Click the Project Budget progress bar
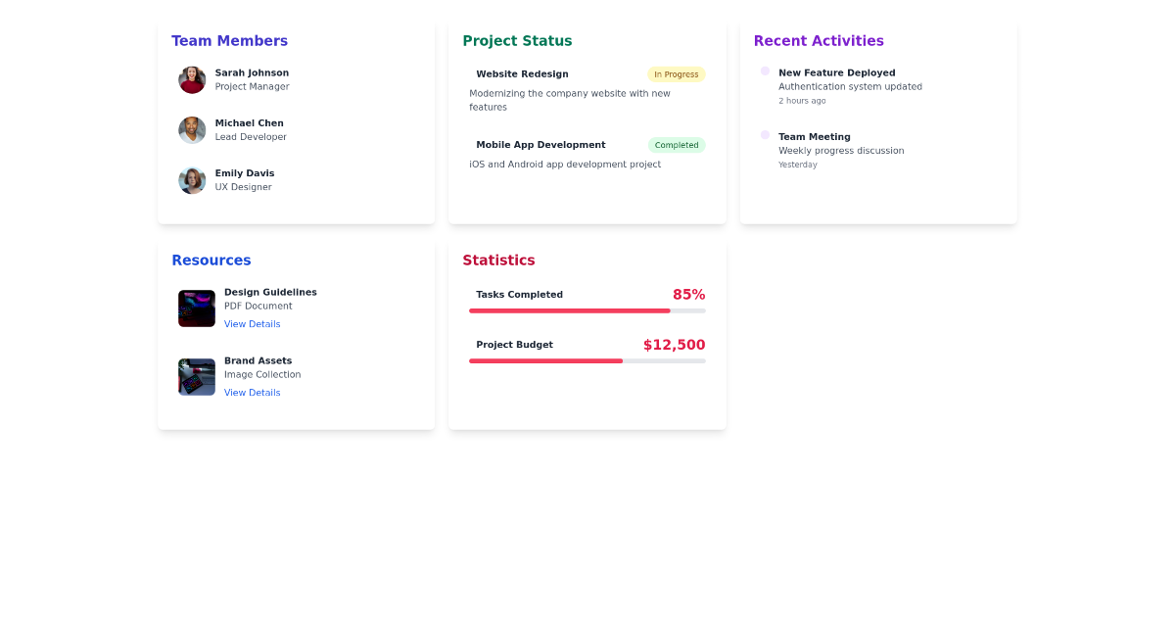This screenshot has width=1175, height=617. [587, 360]
